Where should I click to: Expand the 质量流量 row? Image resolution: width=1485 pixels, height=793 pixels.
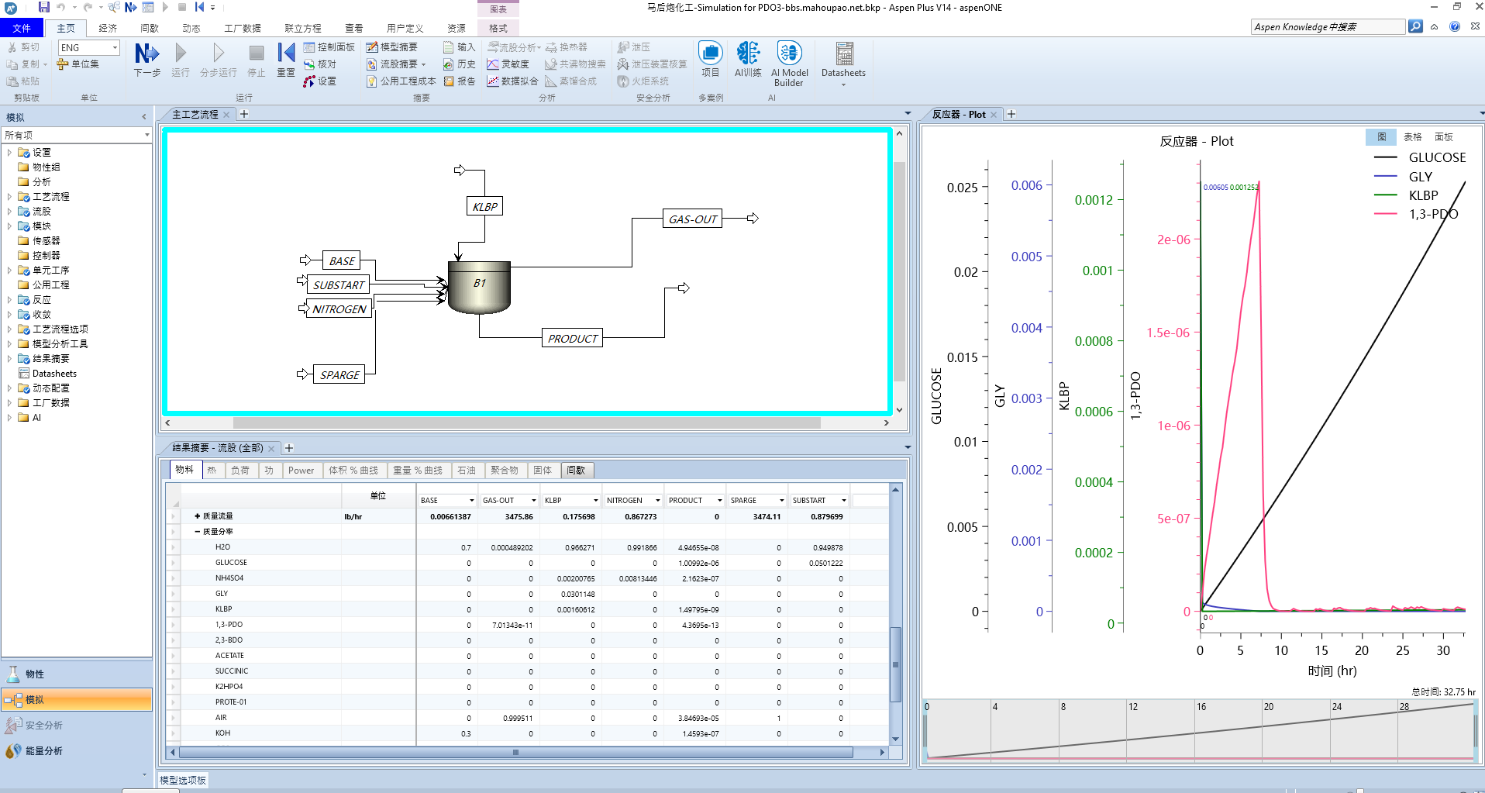click(x=197, y=516)
